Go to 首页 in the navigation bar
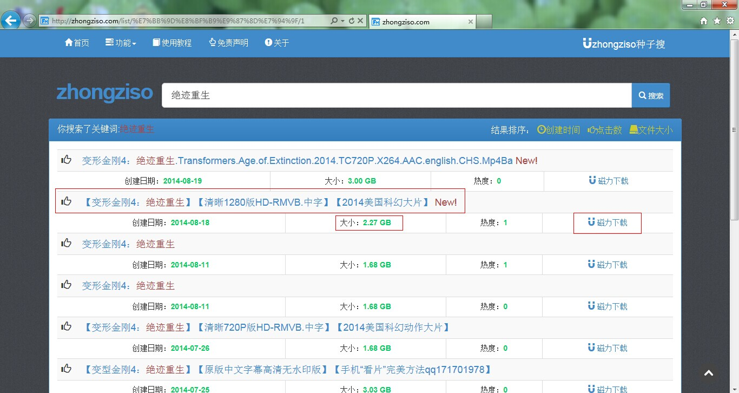Image resolution: width=739 pixels, height=393 pixels. (x=77, y=43)
